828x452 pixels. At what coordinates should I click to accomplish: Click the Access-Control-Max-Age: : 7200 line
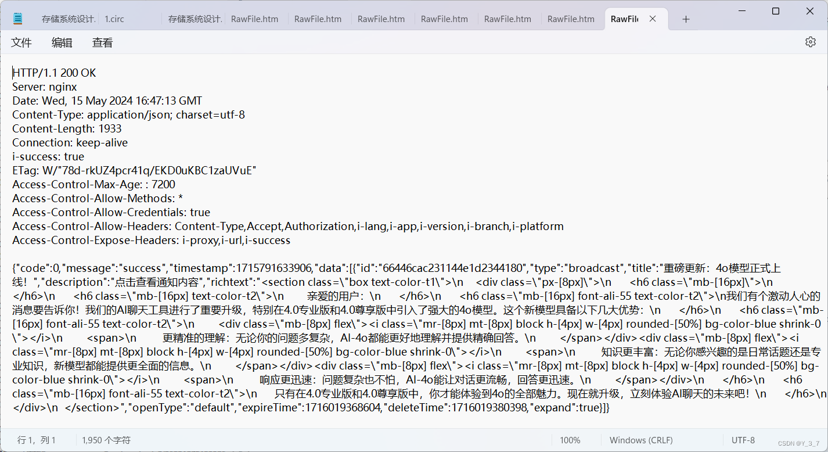(x=93, y=184)
